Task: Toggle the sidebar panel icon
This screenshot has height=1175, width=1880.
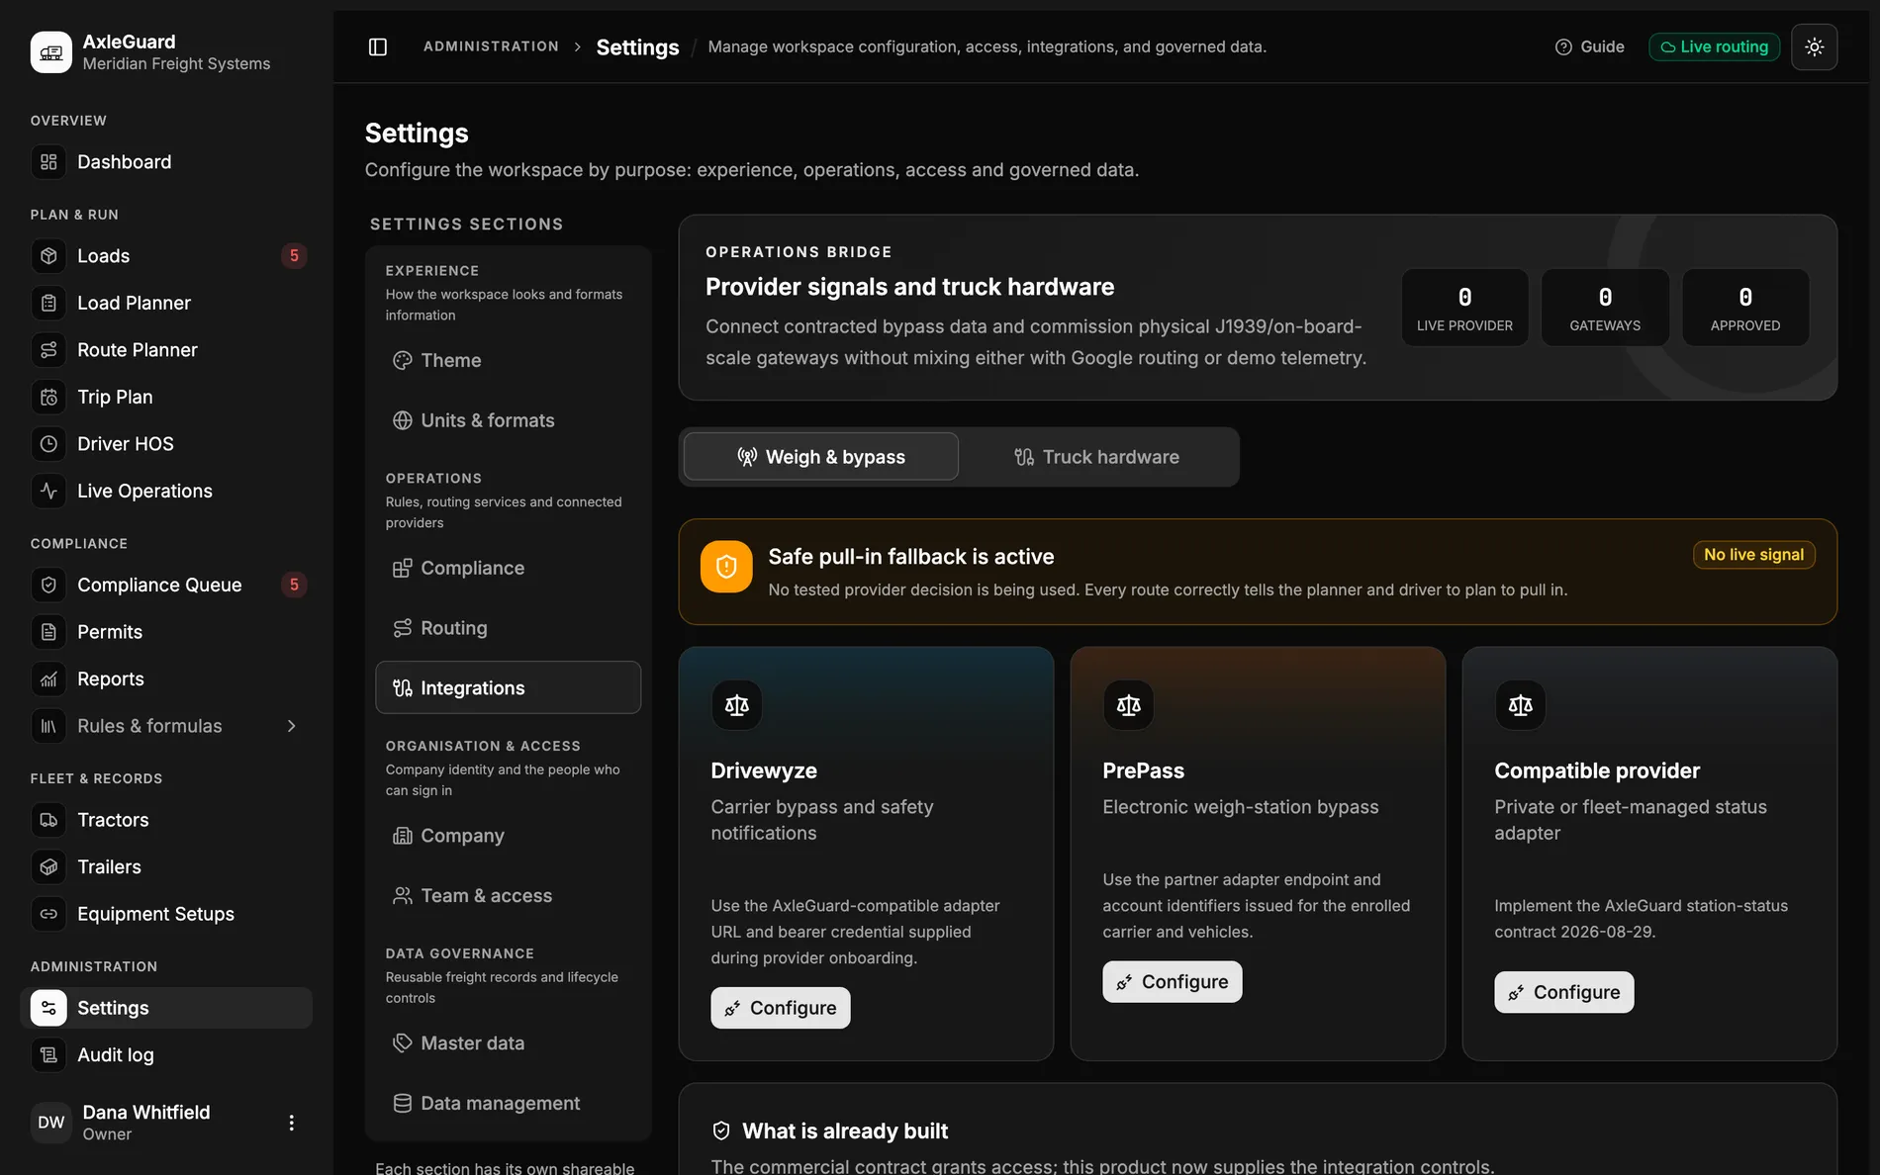Action: tap(378, 46)
